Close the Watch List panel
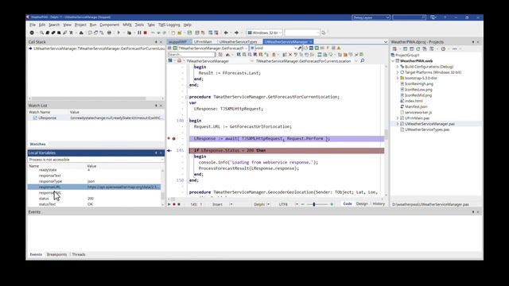The image size is (509, 286). point(161,106)
